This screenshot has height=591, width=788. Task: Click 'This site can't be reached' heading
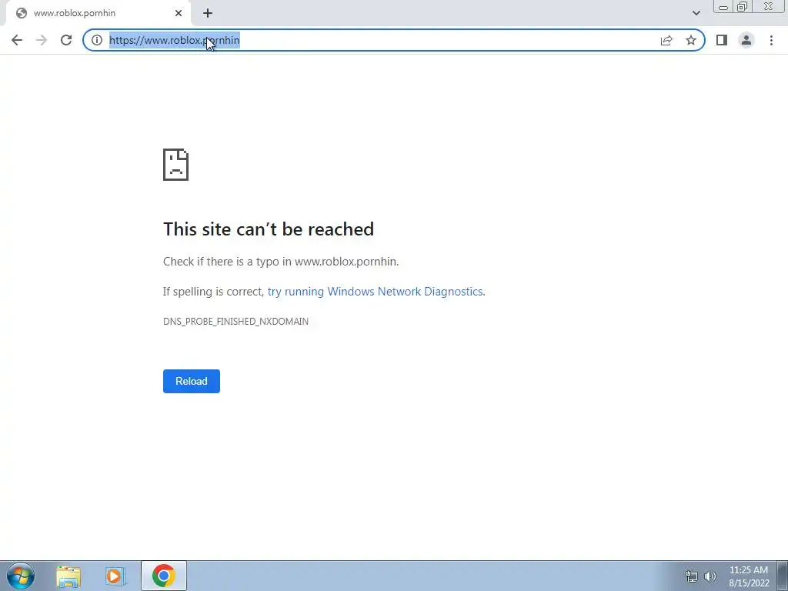click(269, 229)
